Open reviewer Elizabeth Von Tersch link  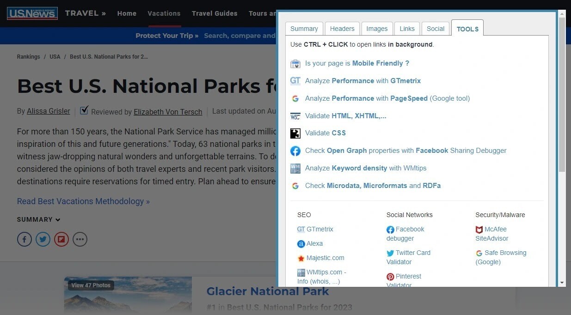click(x=168, y=112)
